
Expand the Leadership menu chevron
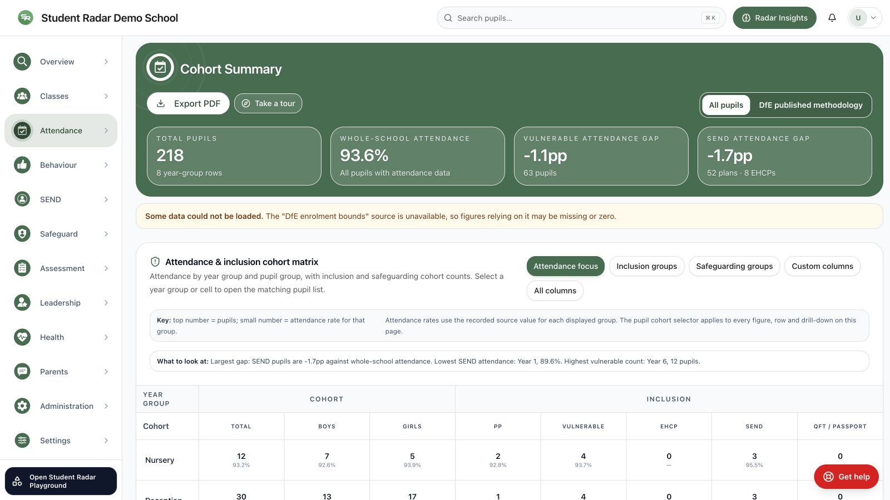(106, 303)
